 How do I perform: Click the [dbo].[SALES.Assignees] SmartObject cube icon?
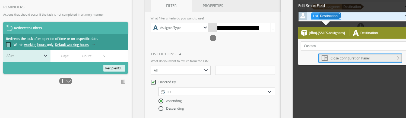304,33
